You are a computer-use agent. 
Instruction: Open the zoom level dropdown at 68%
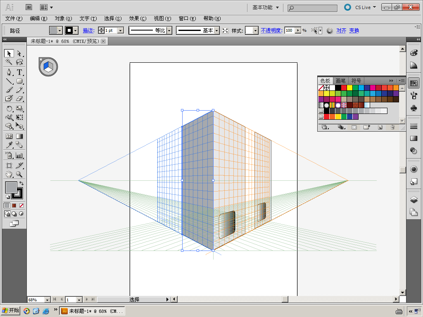tap(47, 300)
